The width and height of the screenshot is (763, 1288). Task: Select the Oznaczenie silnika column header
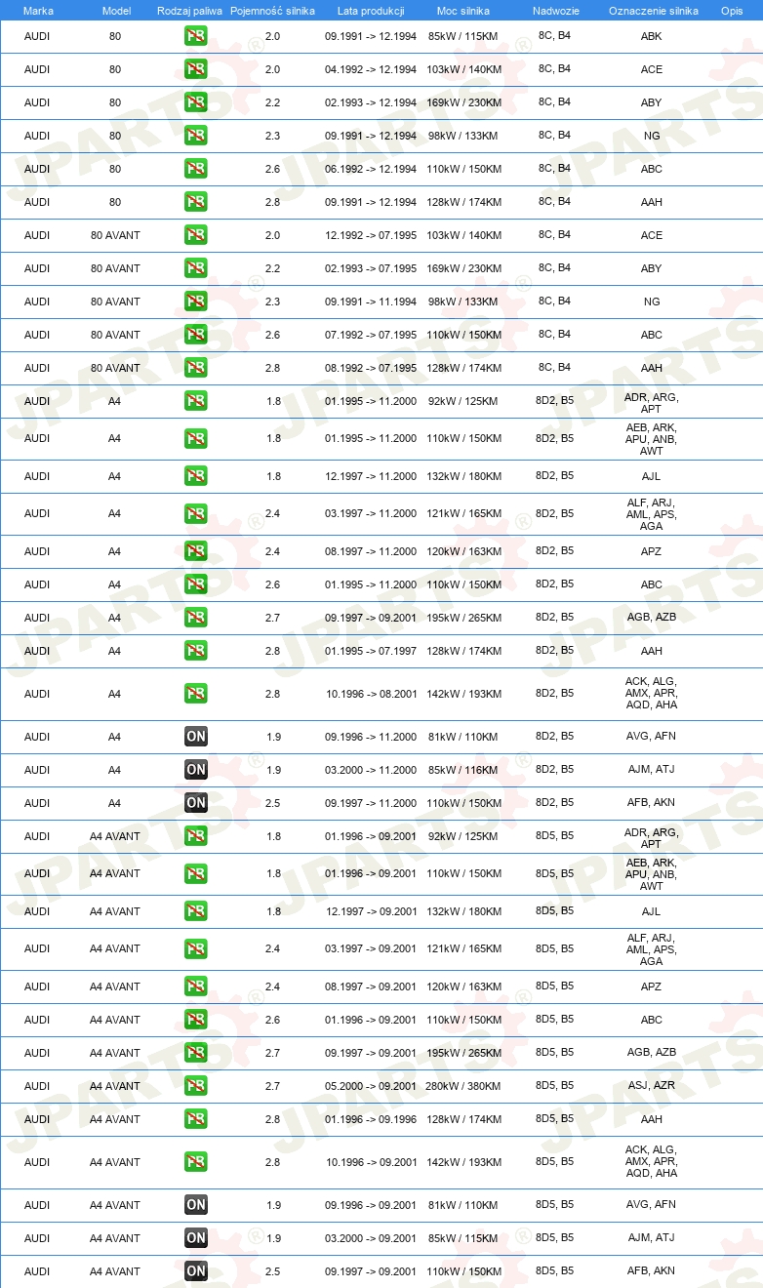pos(654,10)
